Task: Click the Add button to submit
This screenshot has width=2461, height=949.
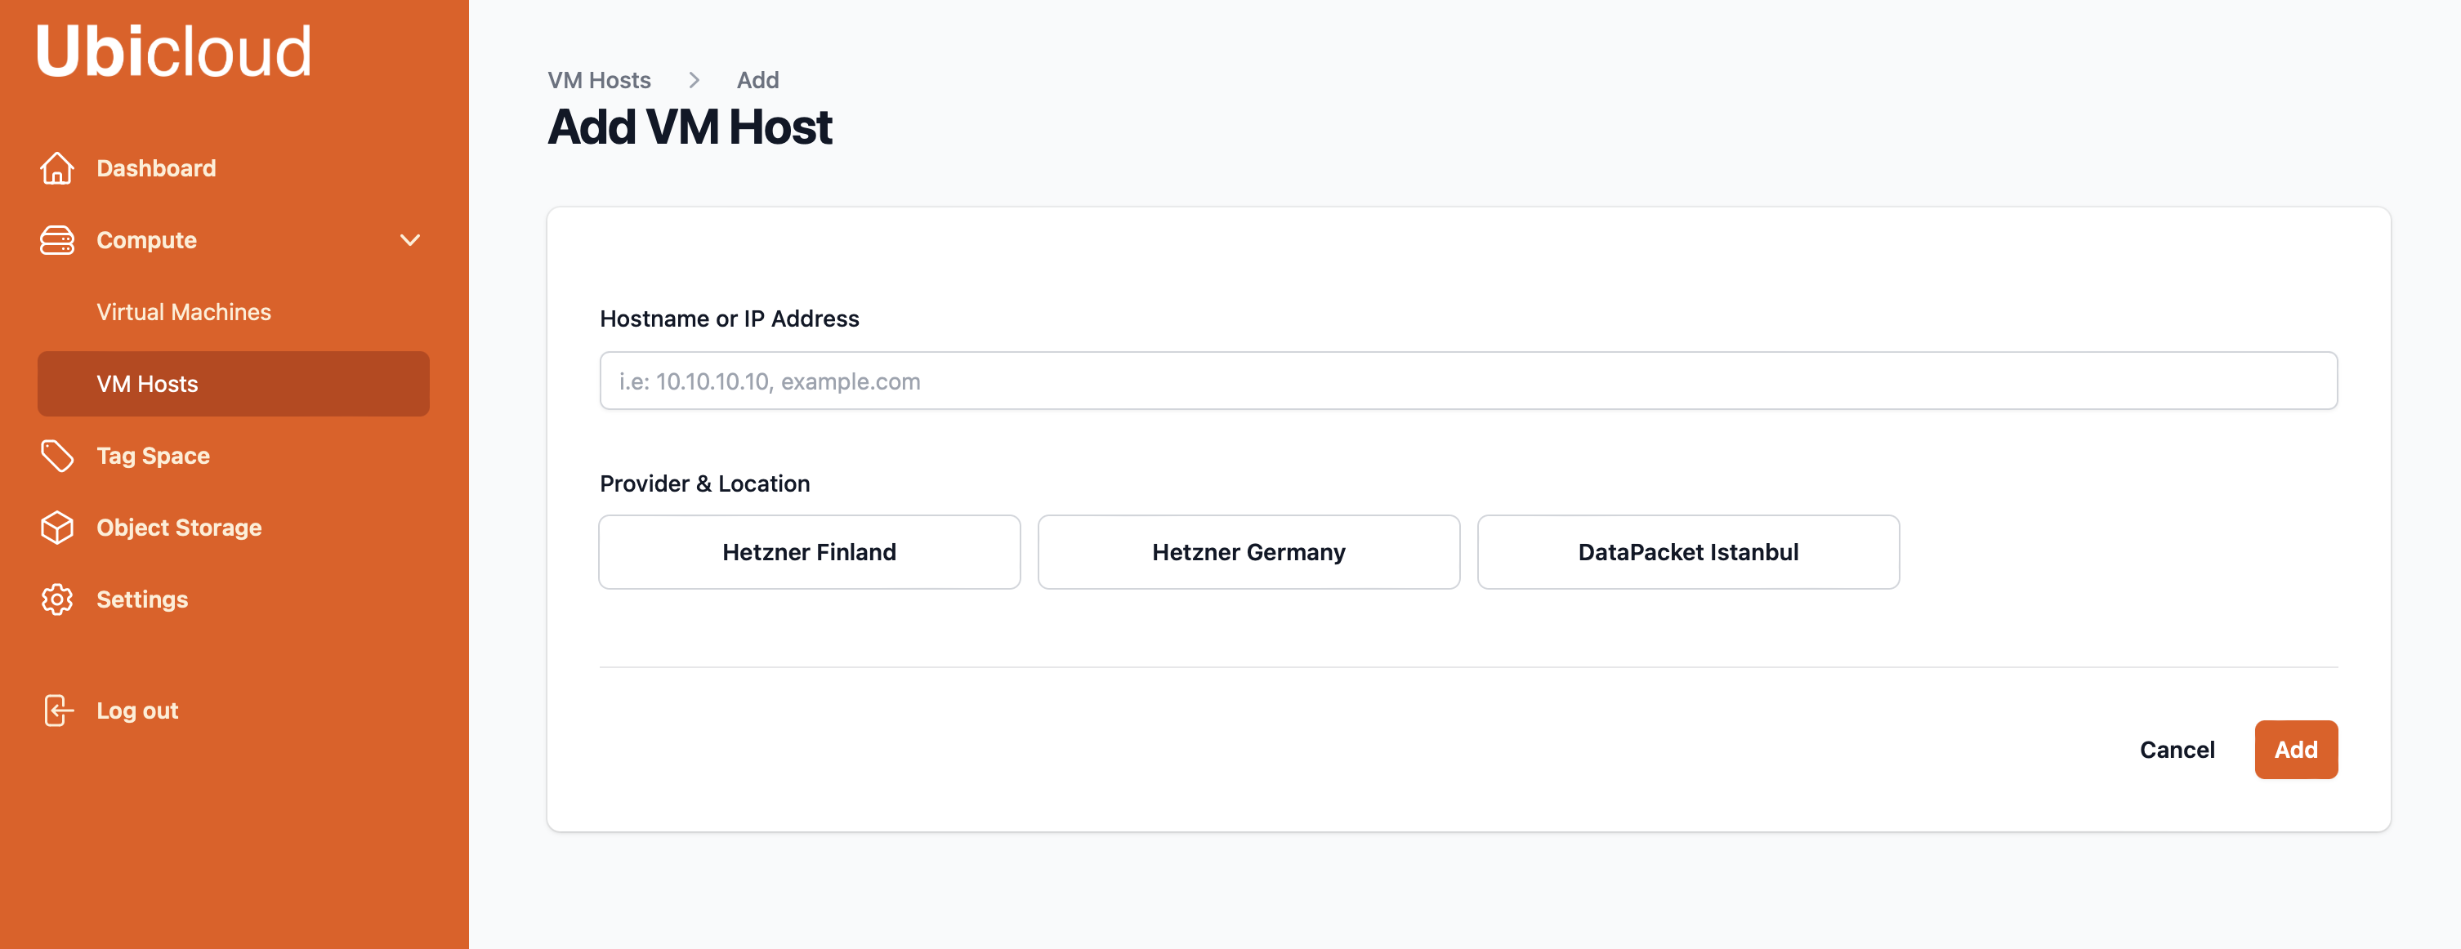Action: tap(2296, 750)
